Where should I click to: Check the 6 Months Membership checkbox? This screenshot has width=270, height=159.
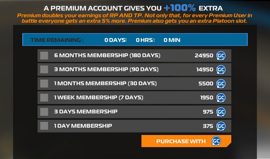44,56
